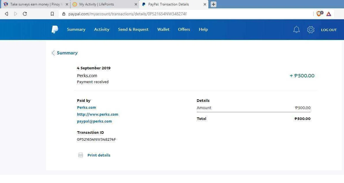The height and width of the screenshot is (183, 344).
Task: Close the PayPal Transaction Details tab
Action: 205,4
